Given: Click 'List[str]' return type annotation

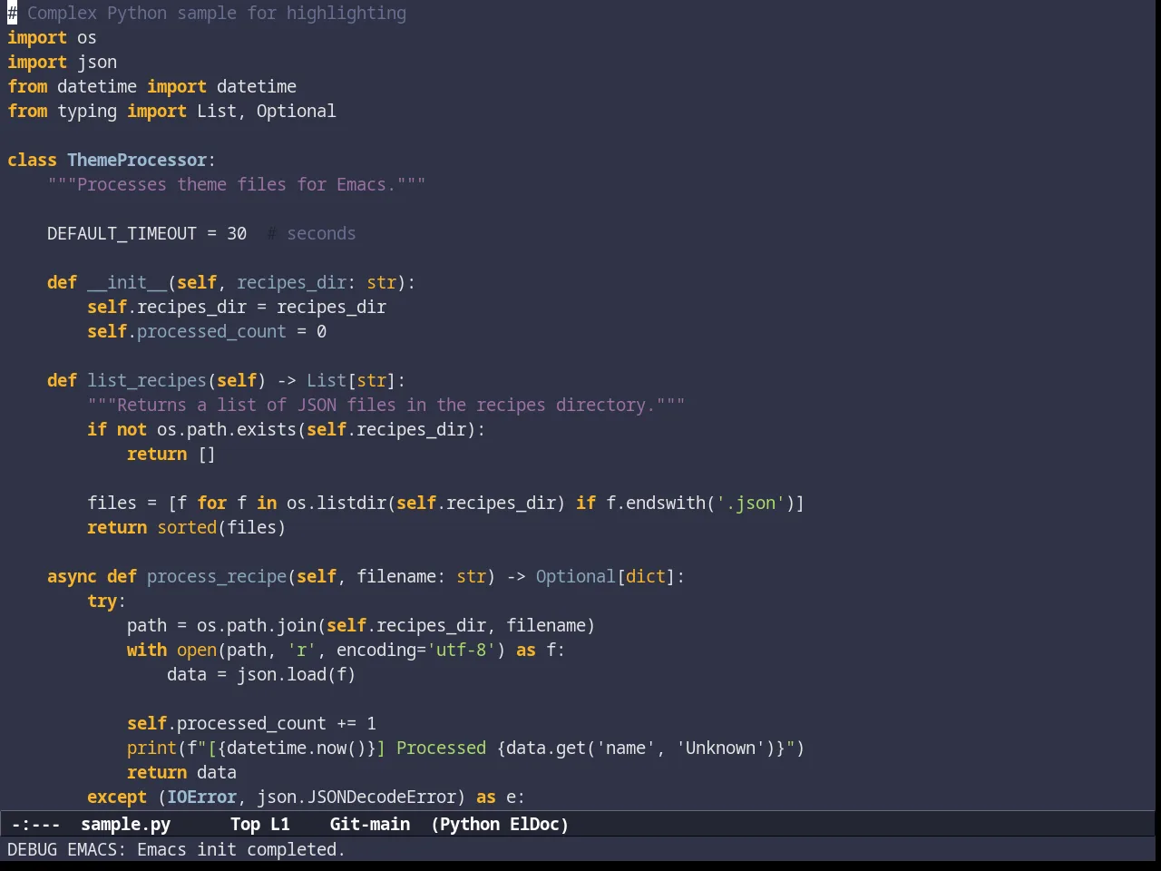Looking at the screenshot, I should point(351,380).
